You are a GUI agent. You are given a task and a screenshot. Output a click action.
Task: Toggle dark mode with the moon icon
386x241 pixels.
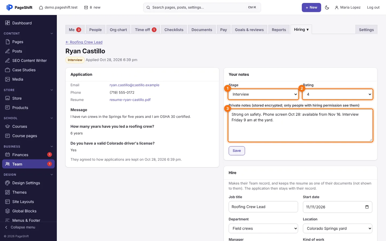327,7
